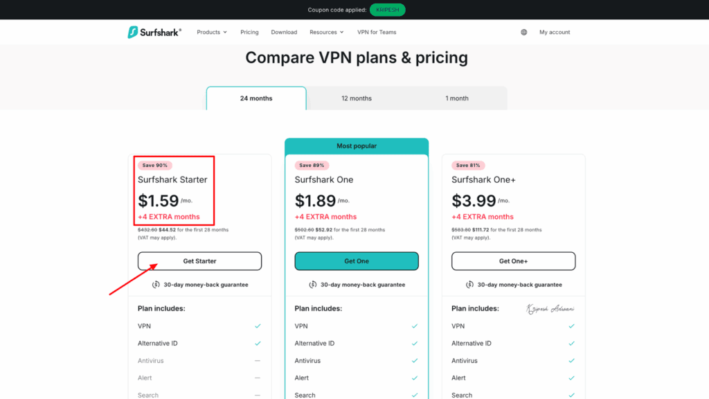Click the VPN checkmark in Surfshark One column
This screenshot has height=399, width=709.
click(x=415, y=326)
